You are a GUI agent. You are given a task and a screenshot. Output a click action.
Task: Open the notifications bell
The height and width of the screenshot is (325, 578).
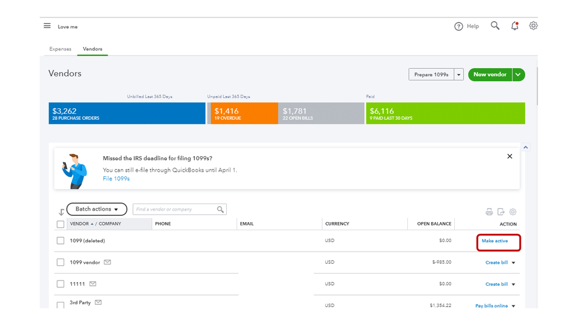coord(514,26)
